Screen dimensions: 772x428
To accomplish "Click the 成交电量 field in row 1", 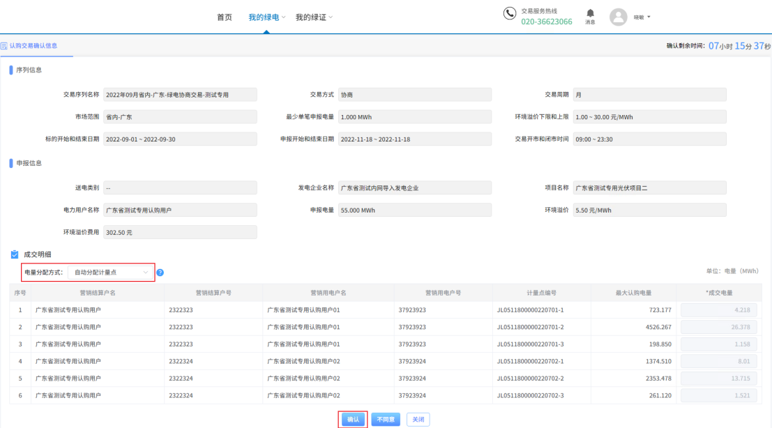I will point(718,309).
